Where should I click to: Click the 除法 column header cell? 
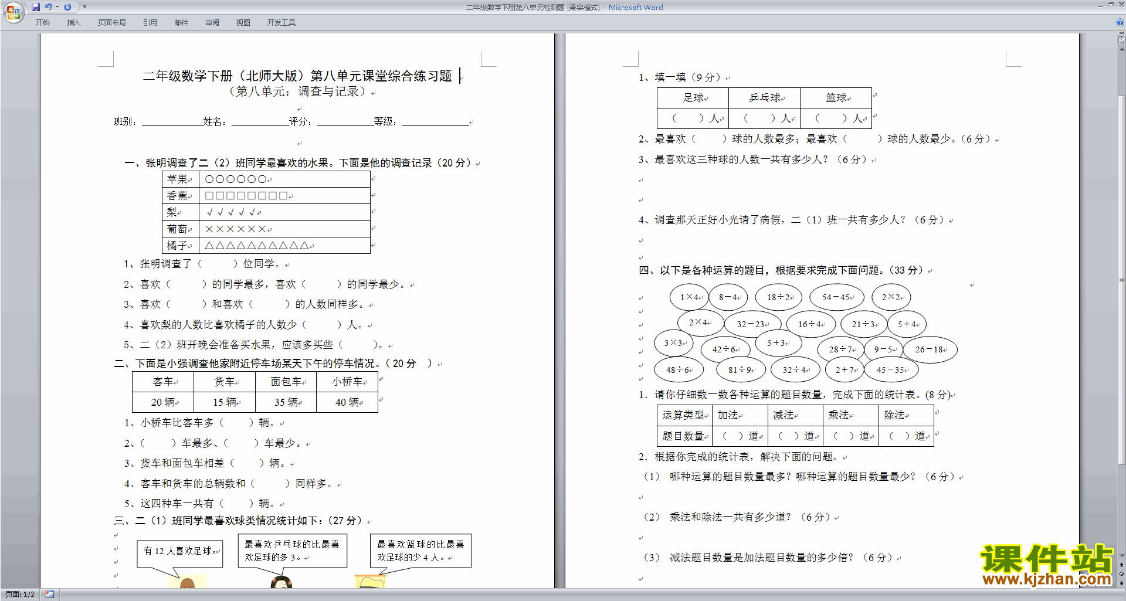pos(906,415)
